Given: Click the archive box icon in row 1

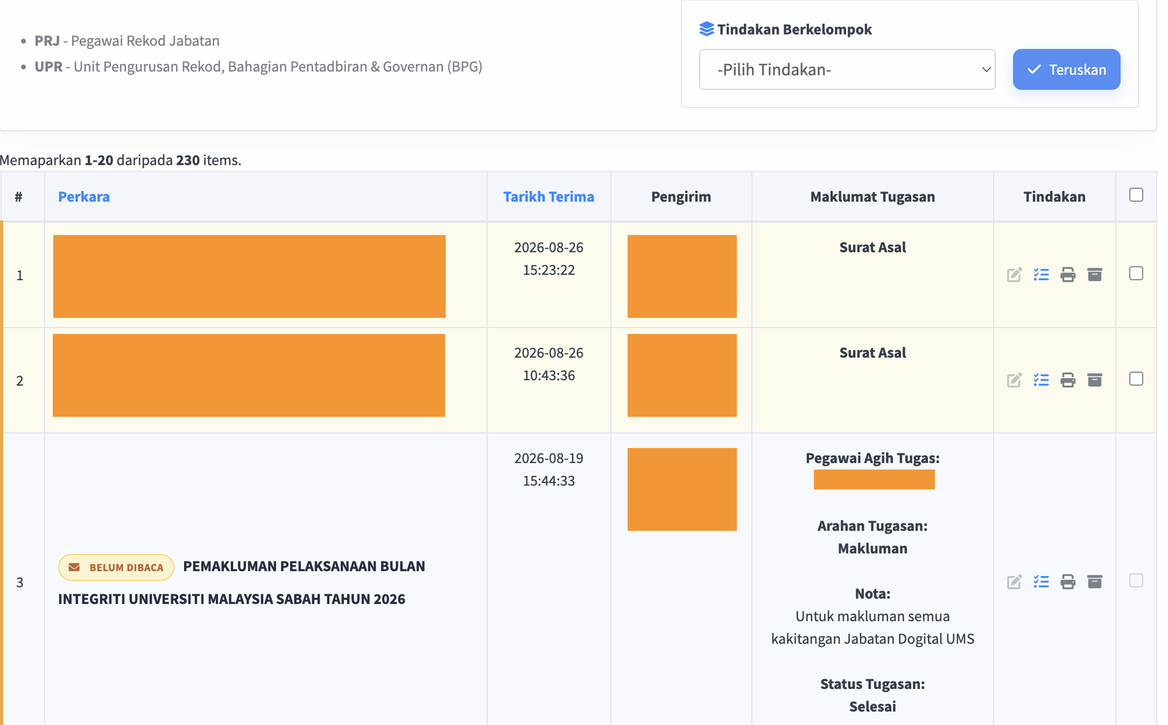Looking at the screenshot, I should (x=1095, y=275).
